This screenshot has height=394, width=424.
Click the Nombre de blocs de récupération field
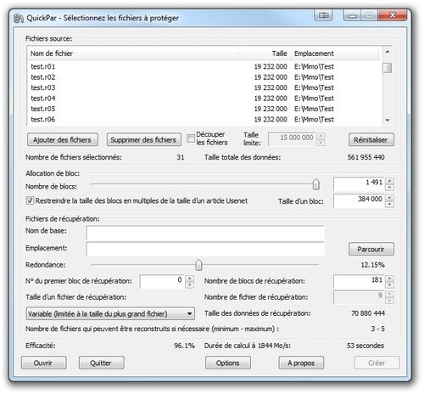(360, 281)
